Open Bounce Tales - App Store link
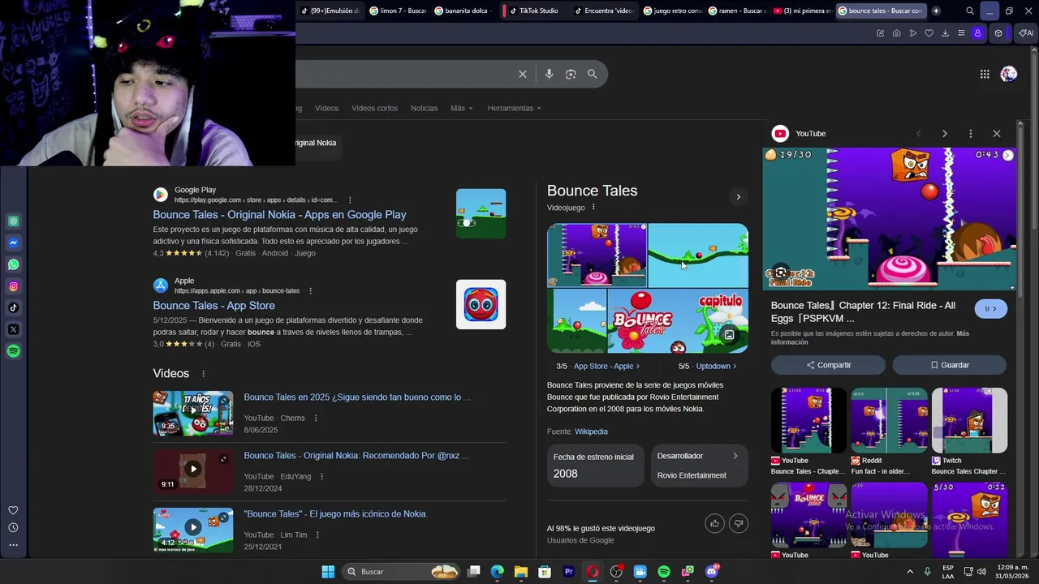Screen dimensions: 1039x584 [213, 306]
